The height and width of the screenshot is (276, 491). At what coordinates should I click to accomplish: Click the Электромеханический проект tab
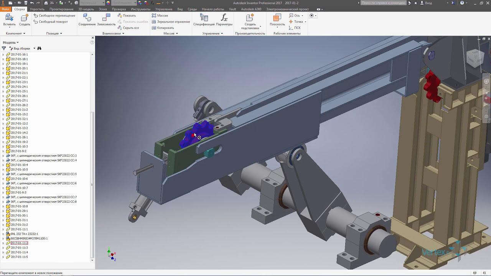(287, 9)
